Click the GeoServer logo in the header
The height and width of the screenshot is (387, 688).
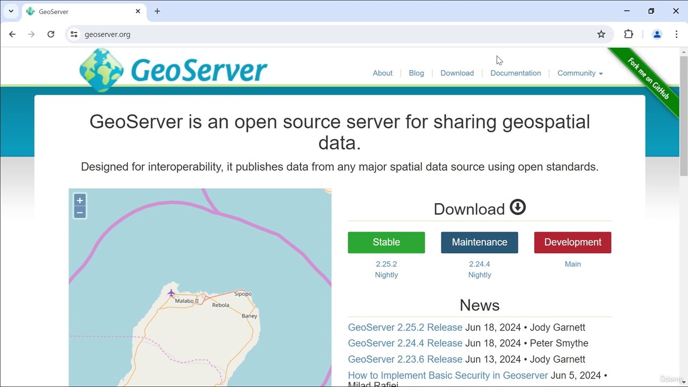click(x=173, y=70)
